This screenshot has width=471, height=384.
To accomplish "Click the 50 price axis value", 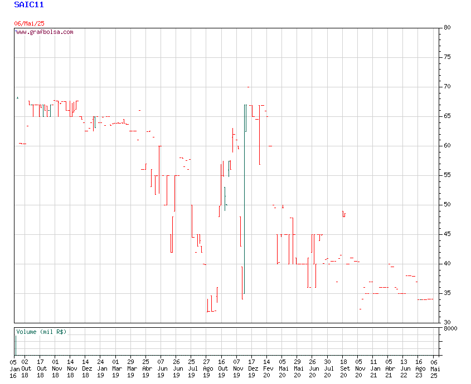I will [x=447, y=205].
